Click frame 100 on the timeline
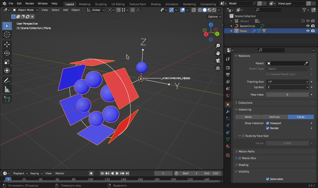This screenshot has width=318, height=188. (x=91, y=179)
